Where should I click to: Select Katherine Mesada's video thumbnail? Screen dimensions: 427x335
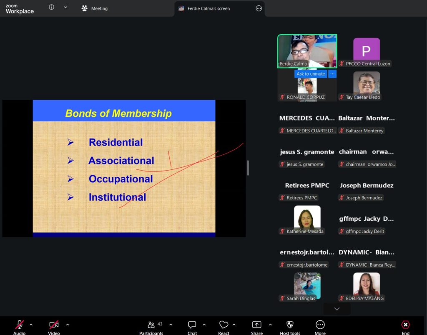coord(307,217)
